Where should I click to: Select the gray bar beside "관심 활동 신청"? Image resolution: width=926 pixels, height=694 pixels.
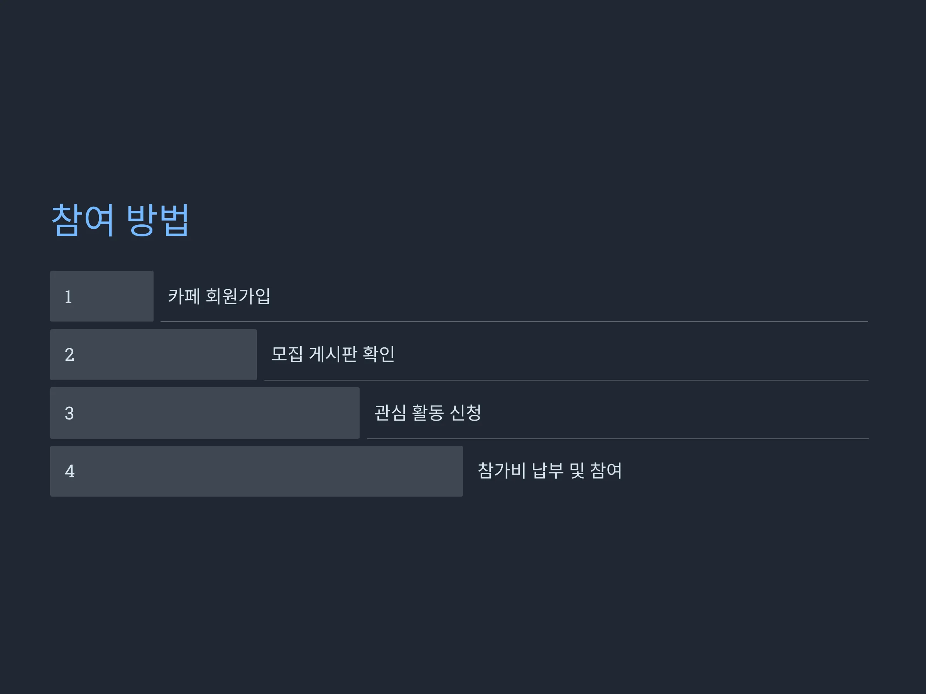pyautogui.click(x=205, y=413)
